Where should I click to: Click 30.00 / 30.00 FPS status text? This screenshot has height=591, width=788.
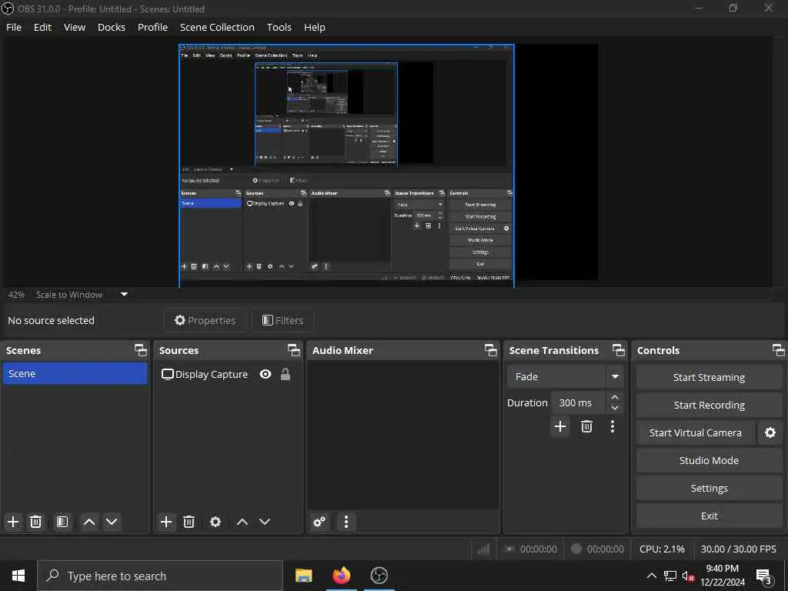coord(738,549)
